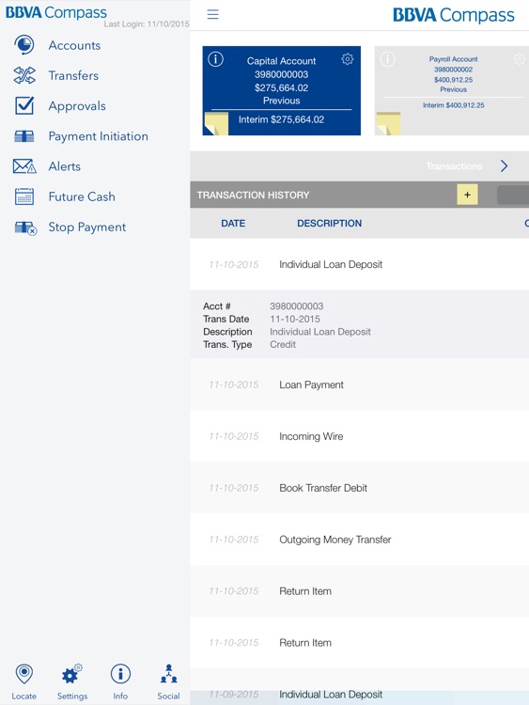Expand the Outgoing Money Transfer row
Image resolution: width=529 pixels, height=705 pixels.
[x=360, y=540]
